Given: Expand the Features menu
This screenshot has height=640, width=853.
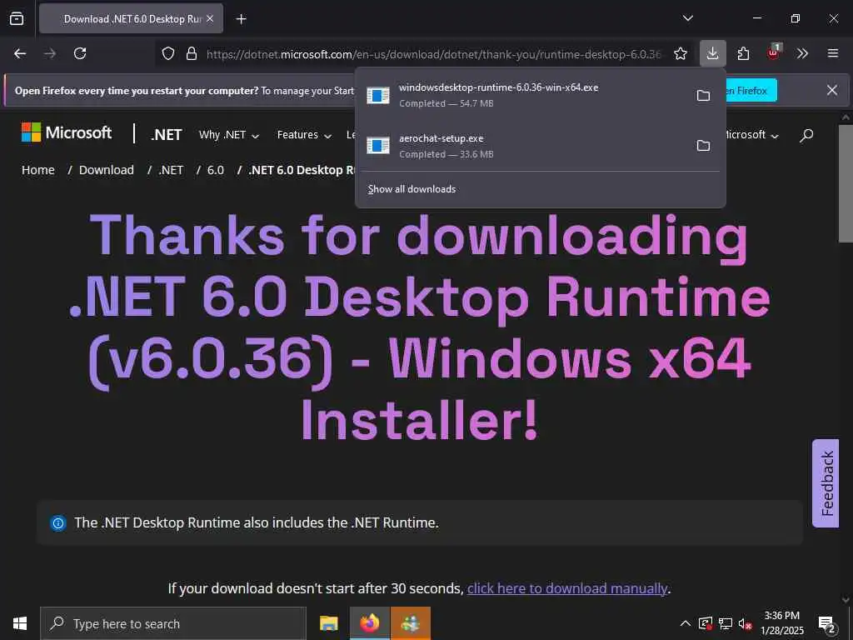Looking at the screenshot, I should [x=304, y=135].
